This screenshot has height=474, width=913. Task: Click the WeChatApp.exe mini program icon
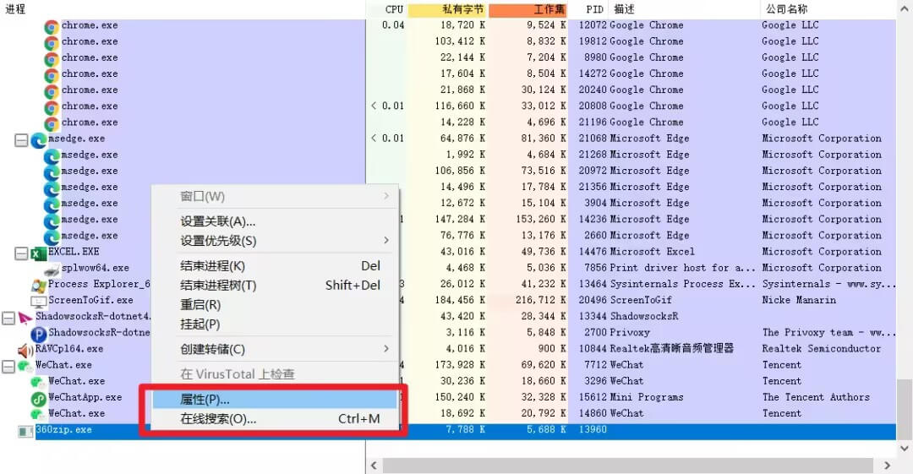click(38, 398)
